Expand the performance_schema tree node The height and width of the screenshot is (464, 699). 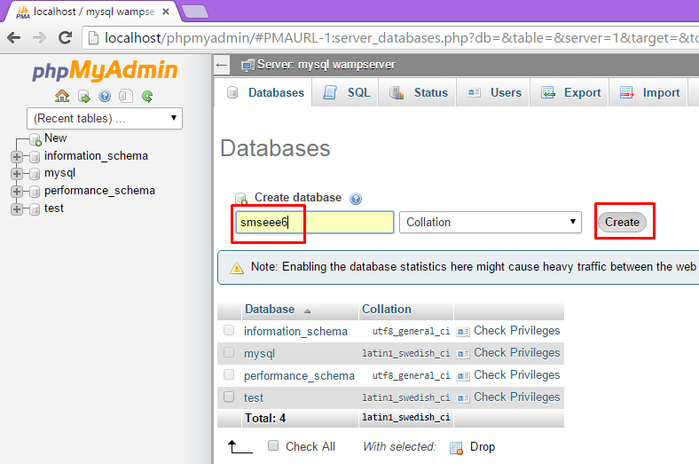(16, 191)
